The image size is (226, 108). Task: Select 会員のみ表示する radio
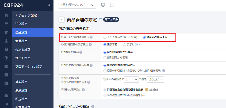pos(144,37)
